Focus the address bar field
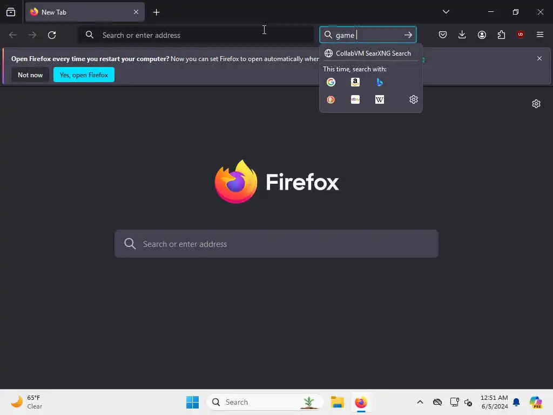Image resolution: width=553 pixels, height=415 pixels. [x=195, y=35]
